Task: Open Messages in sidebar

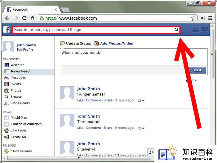Action: [18, 78]
